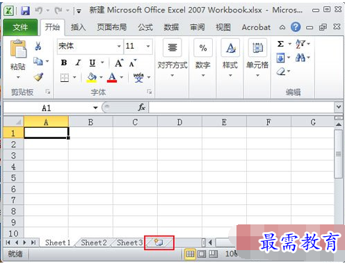Switch to 审阅 Review tab
The height and width of the screenshot is (264, 345).
(x=198, y=27)
